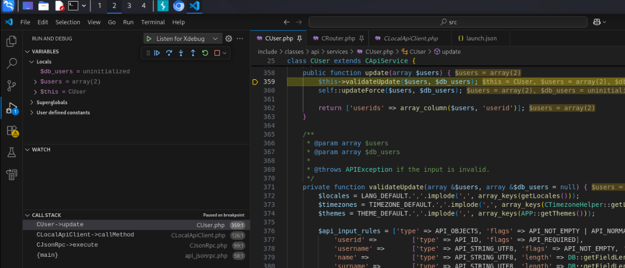
Task: Open Run and Debug more actions ellipsis
Action: click(240, 39)
